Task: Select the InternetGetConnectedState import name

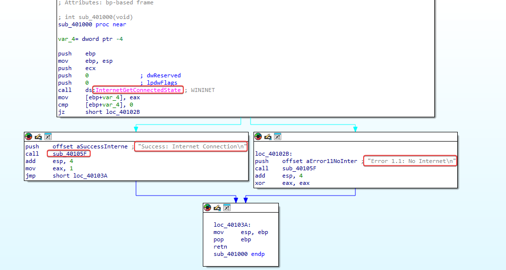Action: click(x=138, y=90)
